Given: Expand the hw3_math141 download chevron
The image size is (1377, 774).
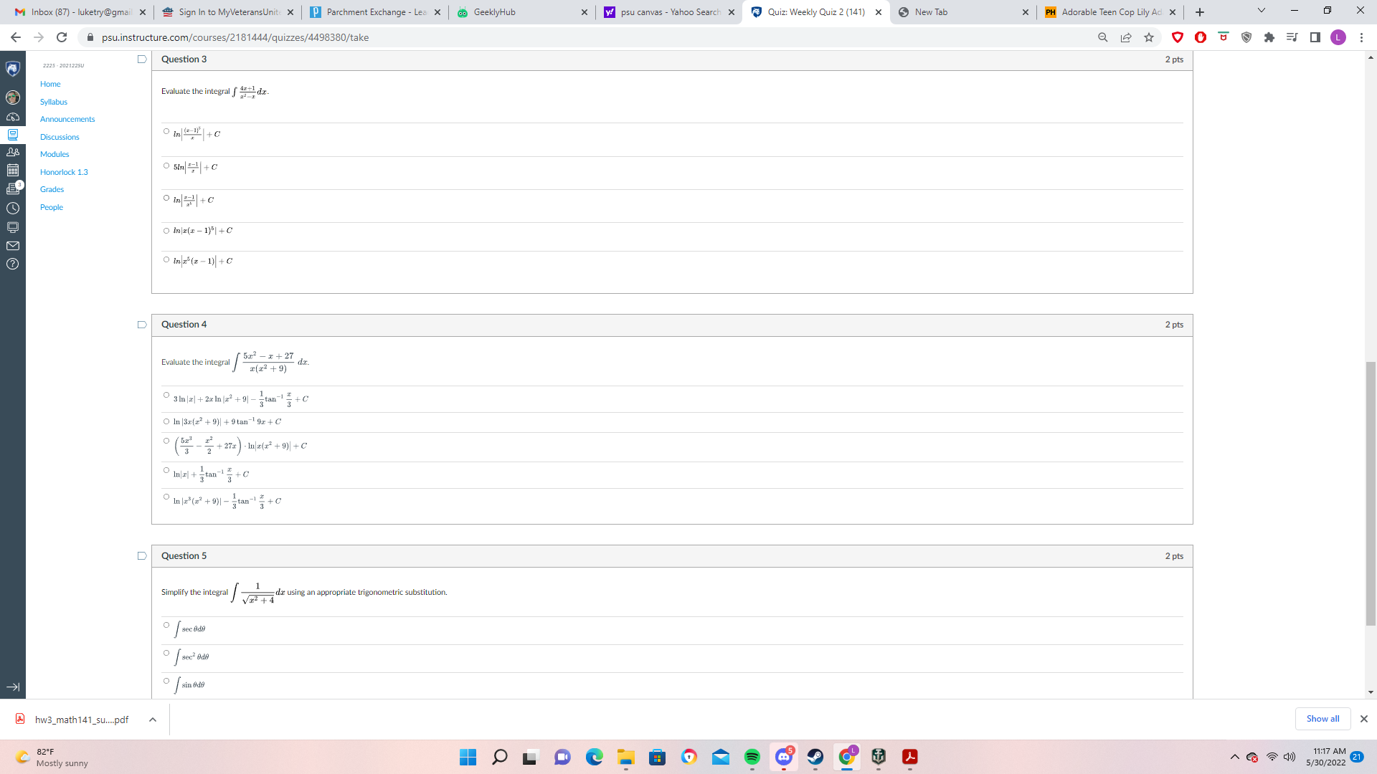Looking at the screenshot, I should pos(152,720).
